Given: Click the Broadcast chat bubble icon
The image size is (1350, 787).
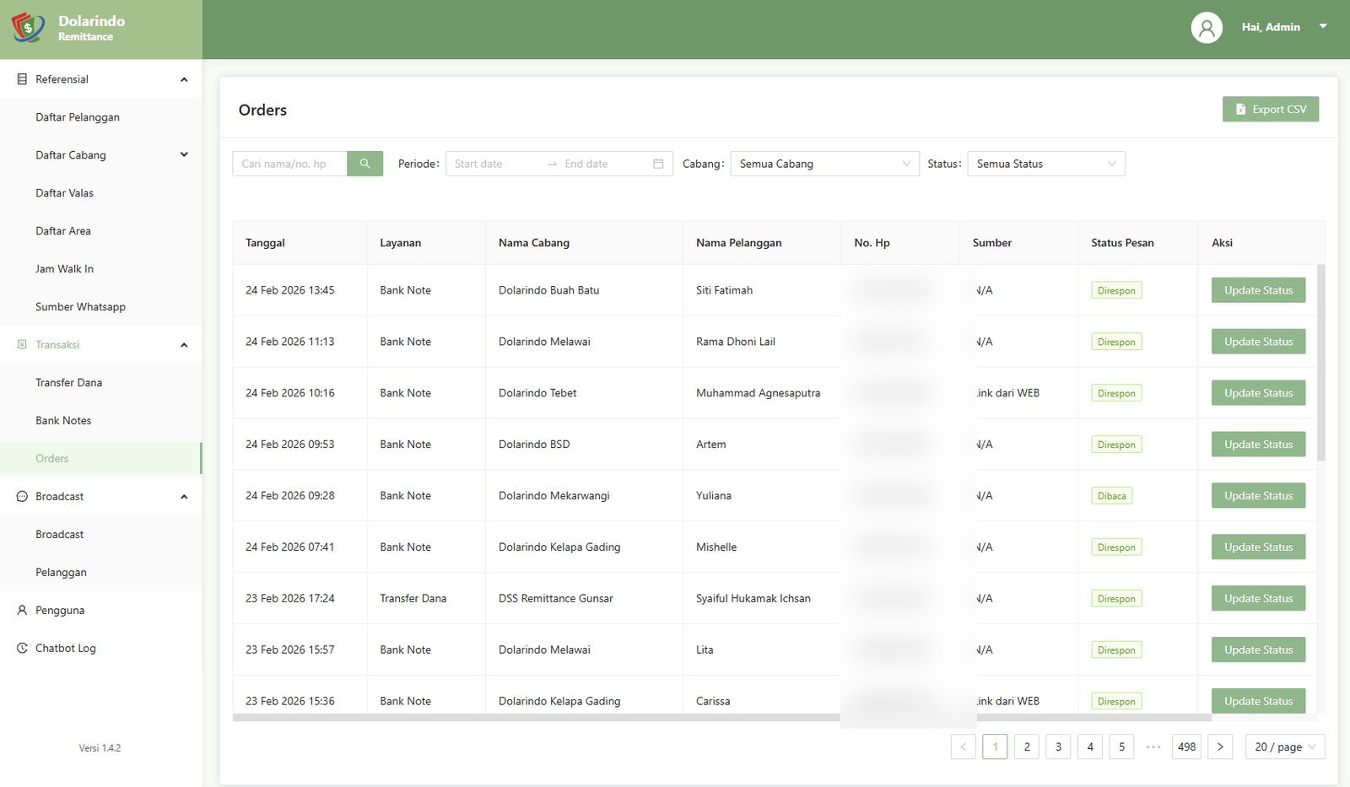Looking at the screenshot, I should (22, 497).
